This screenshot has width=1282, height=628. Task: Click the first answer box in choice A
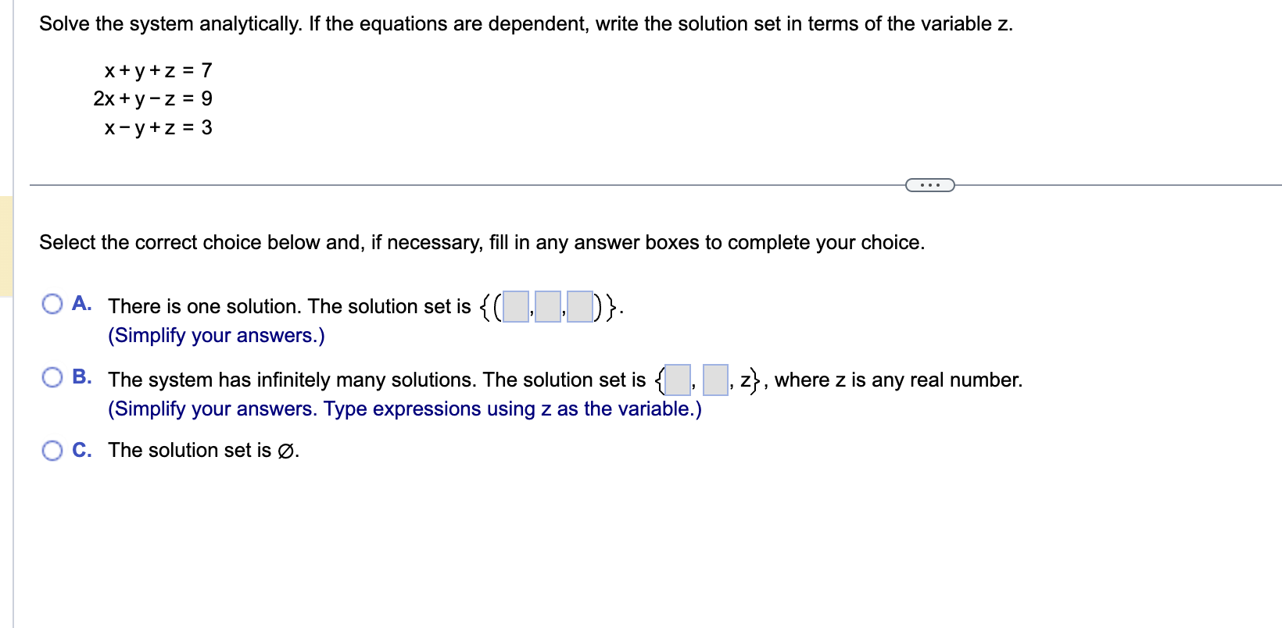516,305
